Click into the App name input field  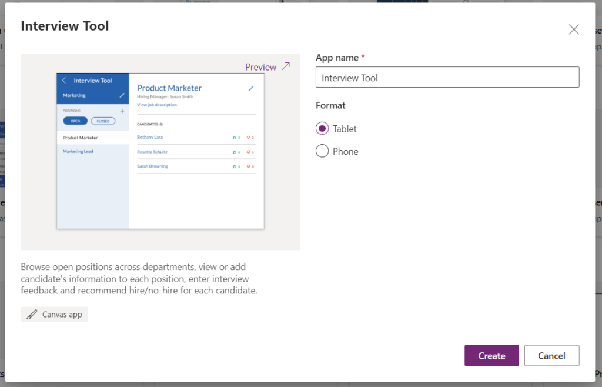click(447, 77)
